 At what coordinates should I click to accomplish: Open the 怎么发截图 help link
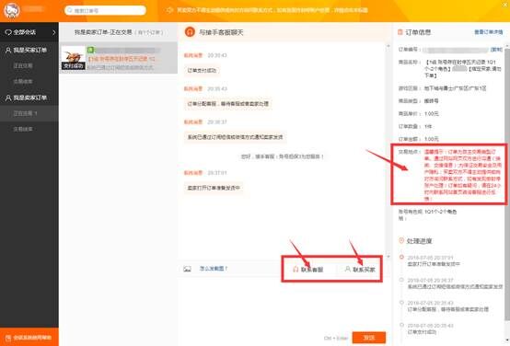tap(214, 269)
